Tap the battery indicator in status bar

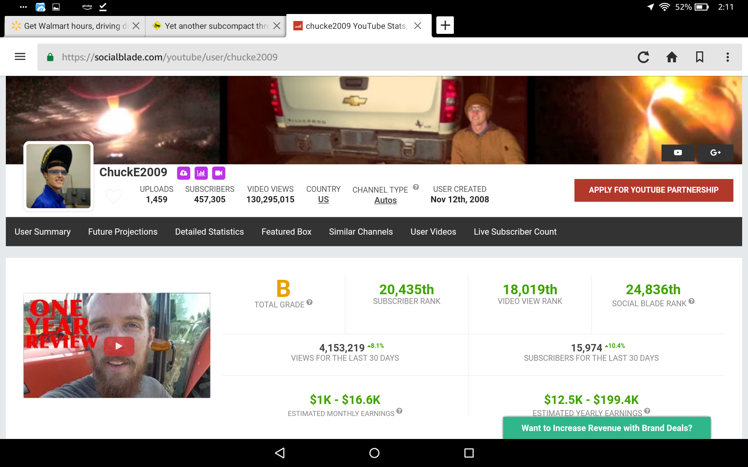(701, 7)
